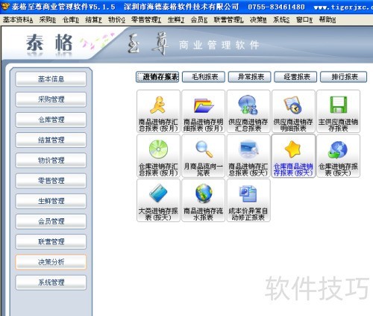
Task: Open 仓库进销存汇总报表(按月) disc icon
Action: [158, 156]
